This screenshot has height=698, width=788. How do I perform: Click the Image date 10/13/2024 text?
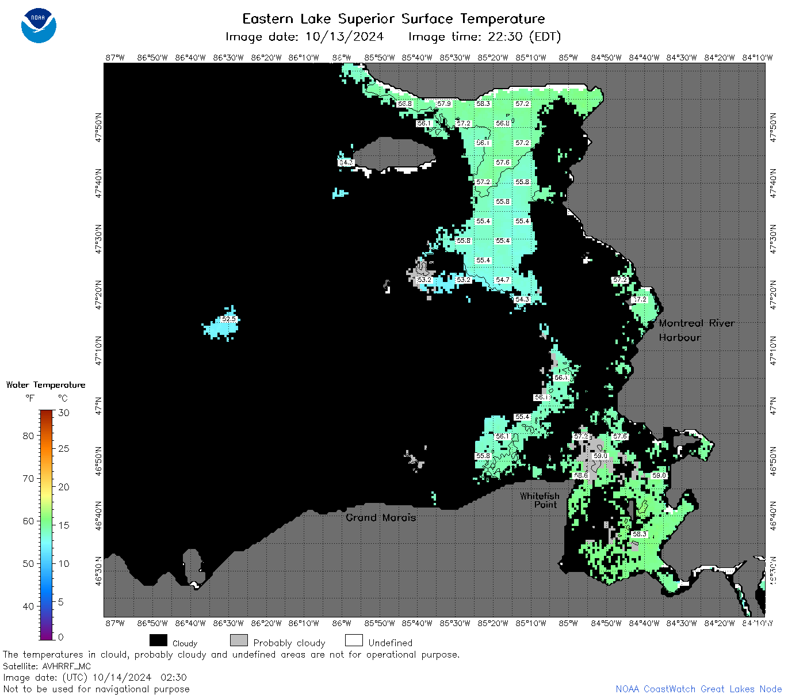(x=304, y=37)
